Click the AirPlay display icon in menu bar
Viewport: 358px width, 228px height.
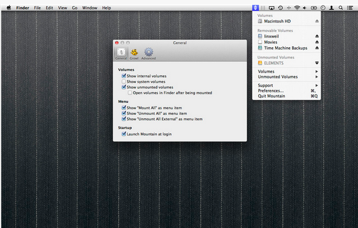tap(272, 8)
